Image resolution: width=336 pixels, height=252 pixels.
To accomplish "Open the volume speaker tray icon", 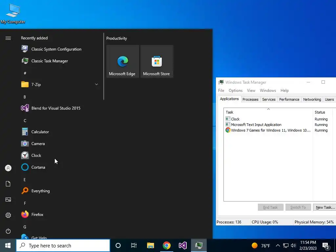I will (293, 245).
